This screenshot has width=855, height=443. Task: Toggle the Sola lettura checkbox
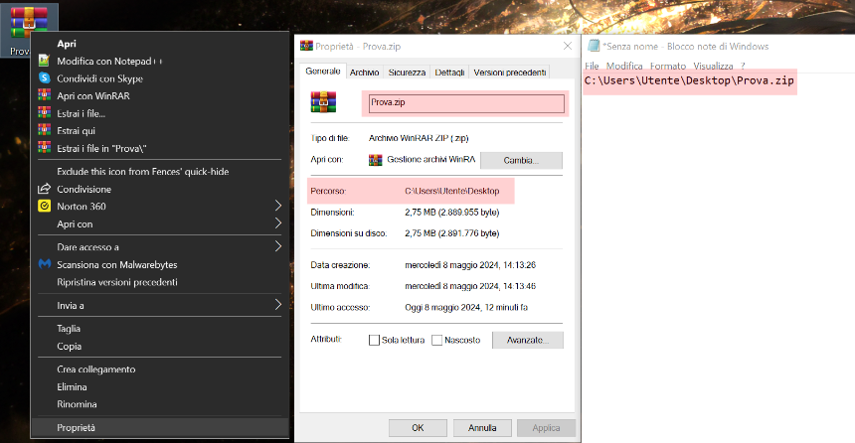(374, 340)
